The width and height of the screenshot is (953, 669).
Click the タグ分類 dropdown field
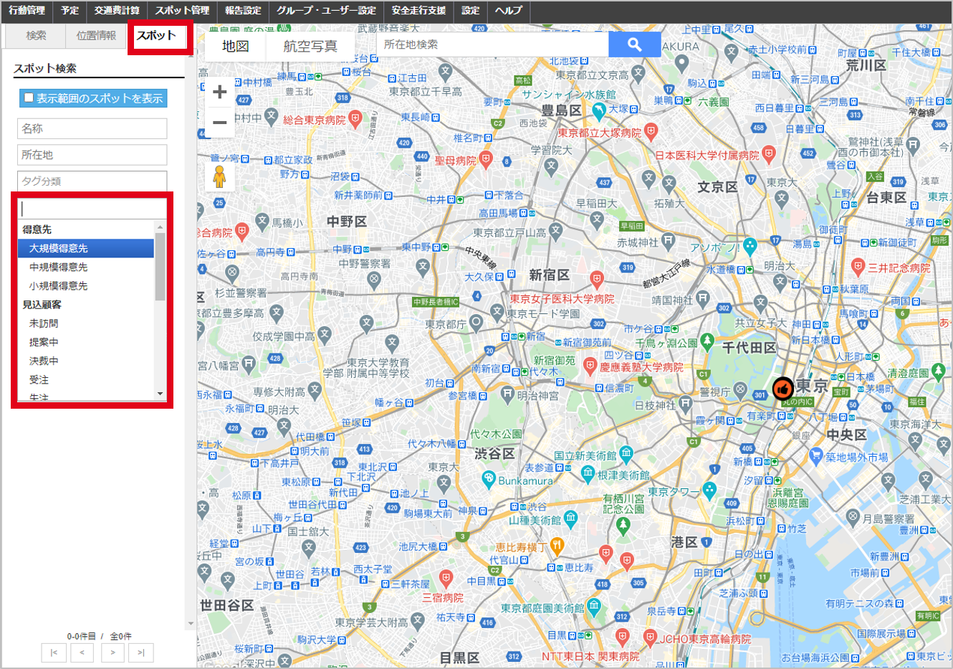point(92,181)
